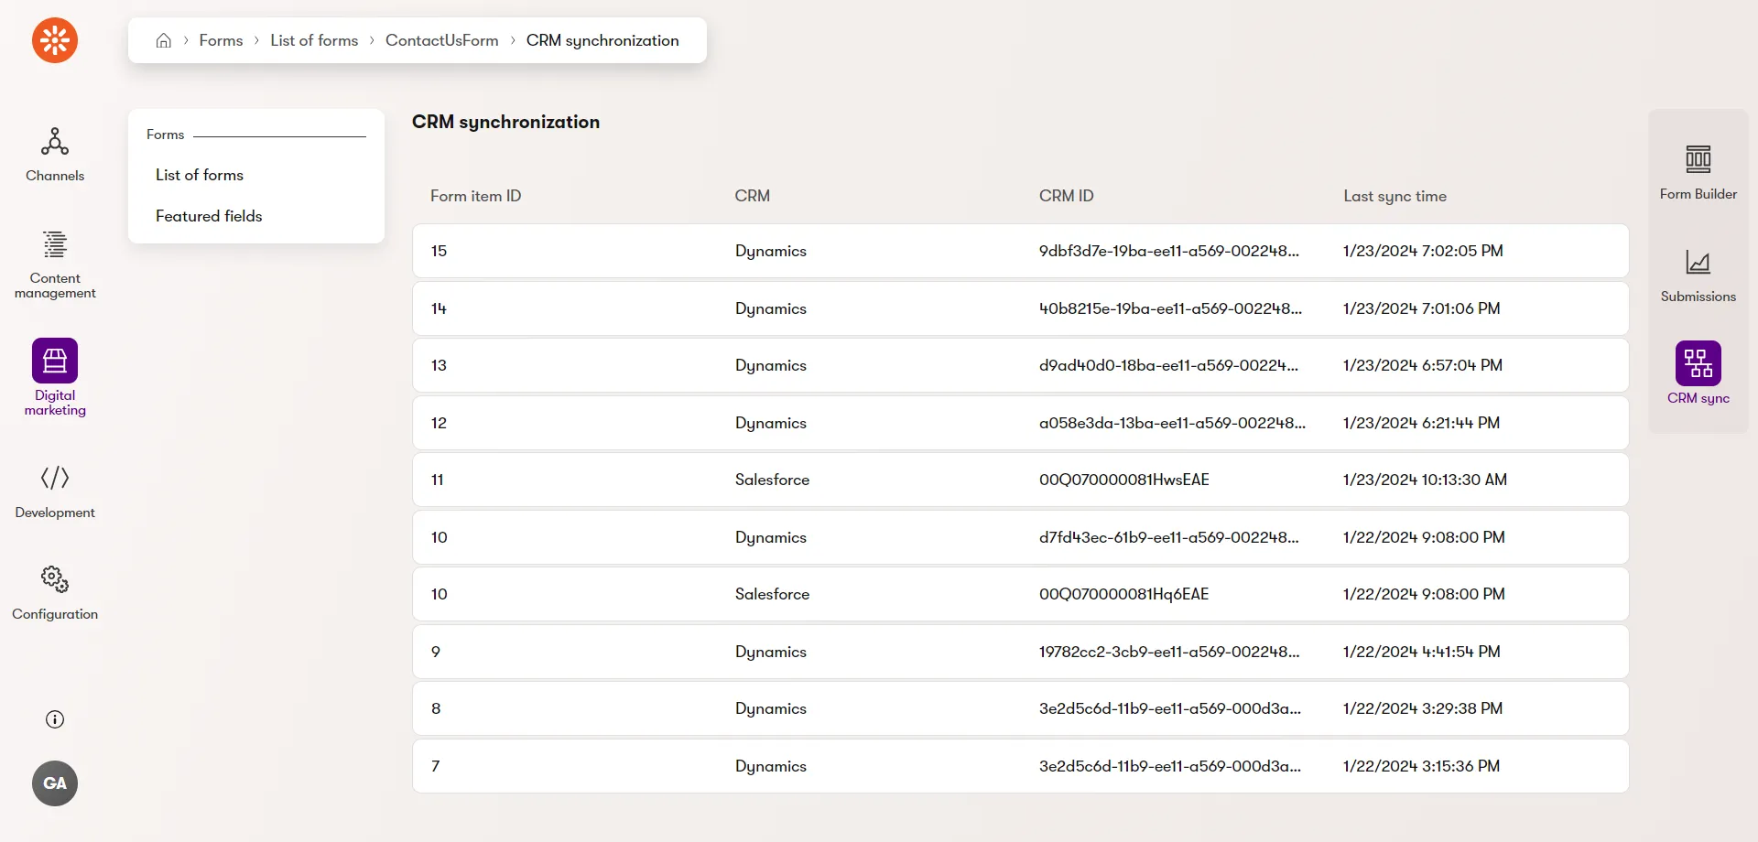
Task: Select the row with form item ID 12
Action: [x=1021, y=423]
